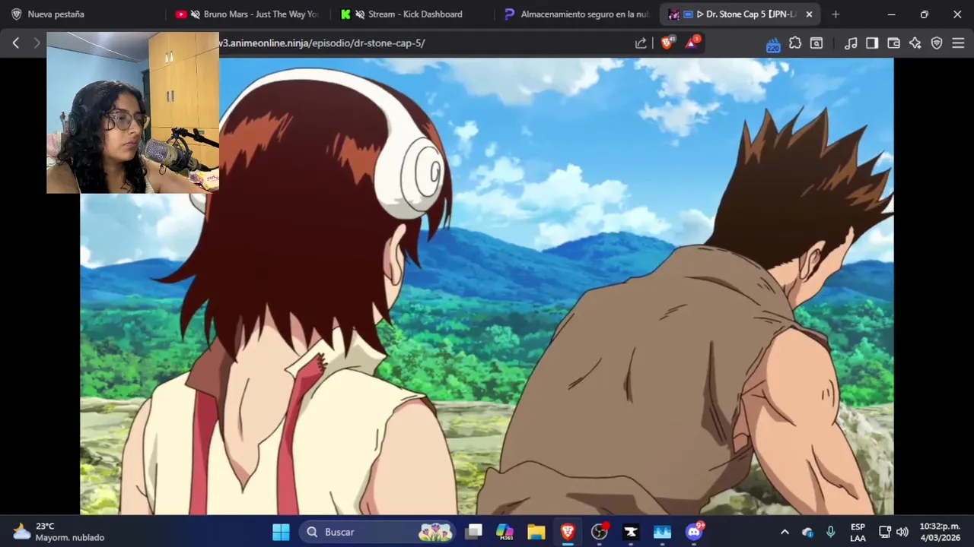The height and width of the screenshot is (547, 974).
Task: Open the Brave Shields lion icon
Action: pyautogui.click(x=667, y=43)
